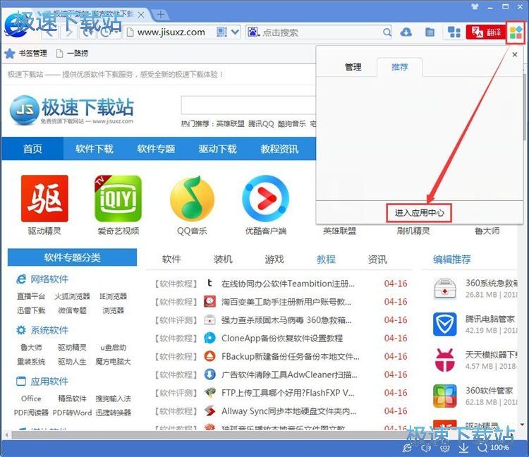Open 教程资讯 navigation item

coord(279,149)
